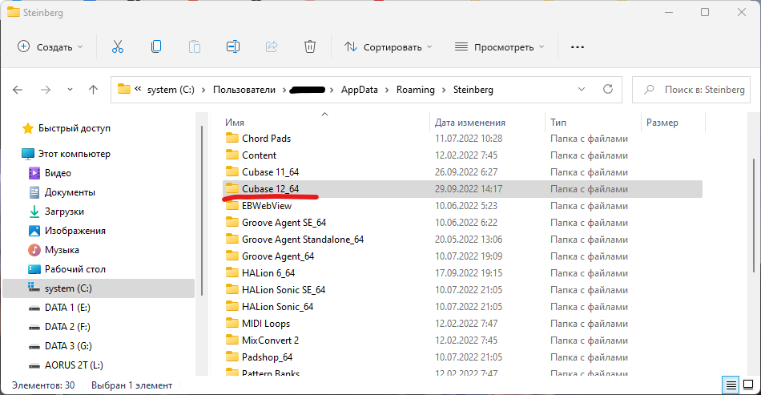761x395 pixels.
Task: Switch to large icons view in status bar
Action: [748, 385]
